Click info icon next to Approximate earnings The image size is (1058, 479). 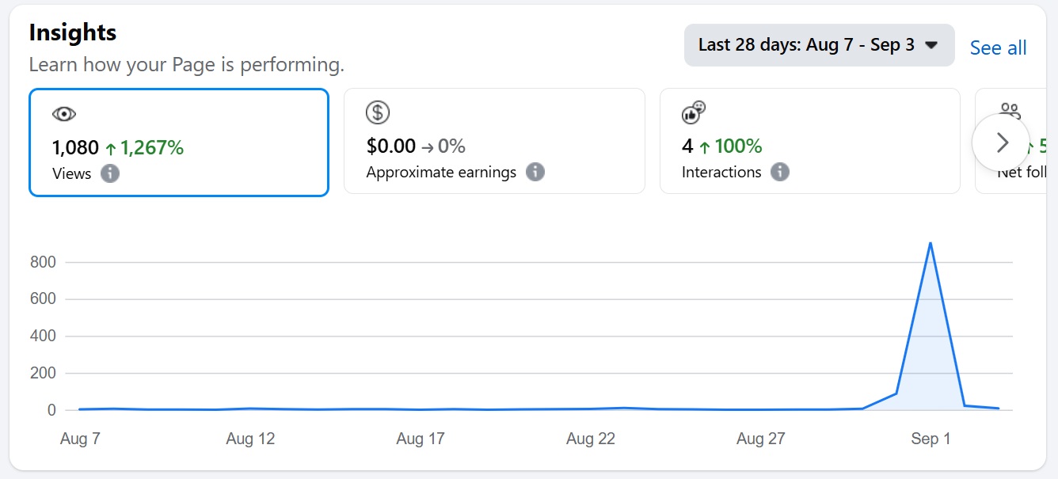point(535,172)
